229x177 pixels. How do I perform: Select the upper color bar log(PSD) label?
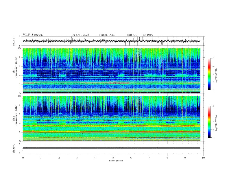point(216,75)
